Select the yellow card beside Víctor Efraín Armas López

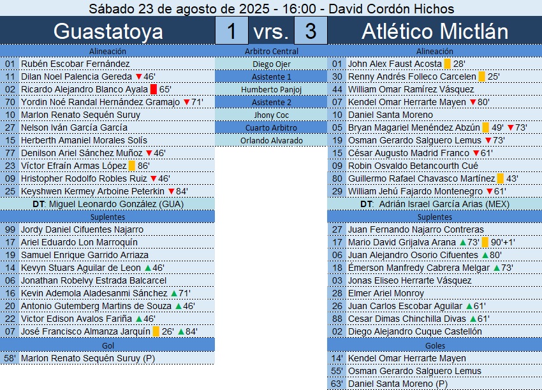coord(131,166)
